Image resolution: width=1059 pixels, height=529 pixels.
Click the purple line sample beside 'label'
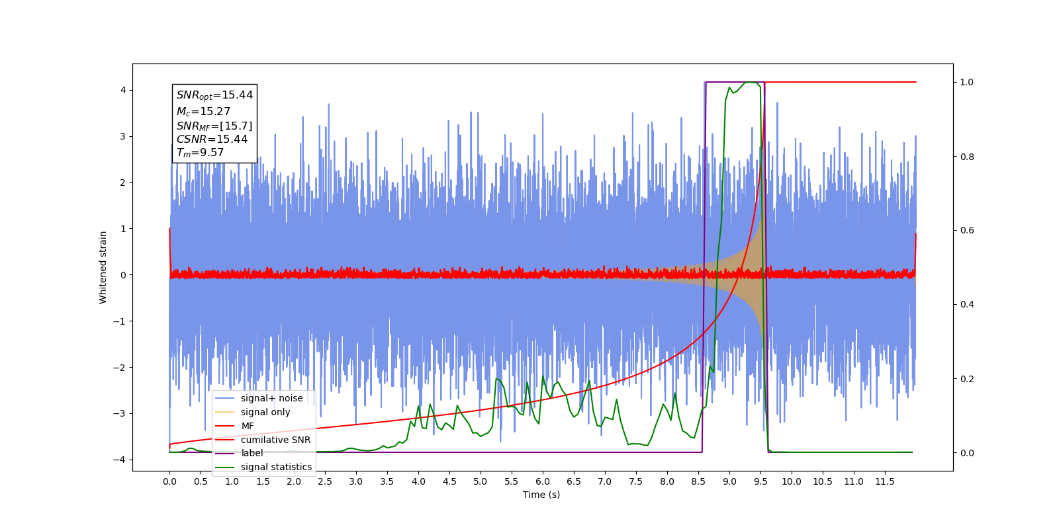[x=226, y=454]
